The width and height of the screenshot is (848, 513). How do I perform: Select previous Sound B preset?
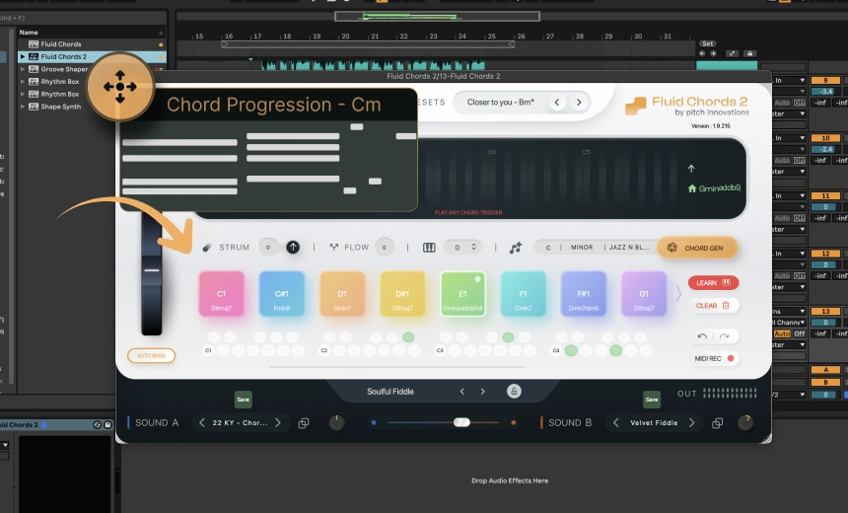[615, 422]
